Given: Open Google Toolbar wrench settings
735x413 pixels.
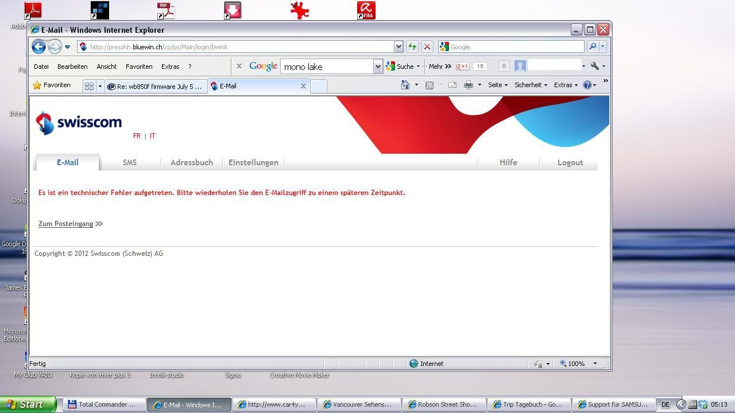Looking at the screenshot, I should (x=594, y=66).
